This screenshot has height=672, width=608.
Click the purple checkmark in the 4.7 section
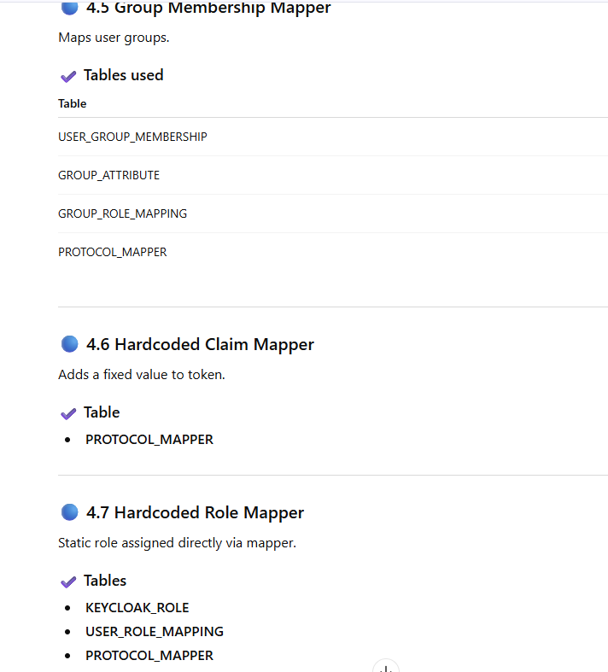[x=68, y=581]
